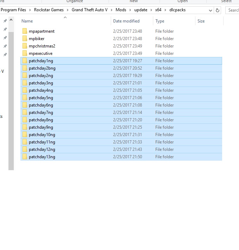The width and height of the screenshot is (239, 250).
Task: Refresh the dlcpacks folder view
Action: [217, 10]
